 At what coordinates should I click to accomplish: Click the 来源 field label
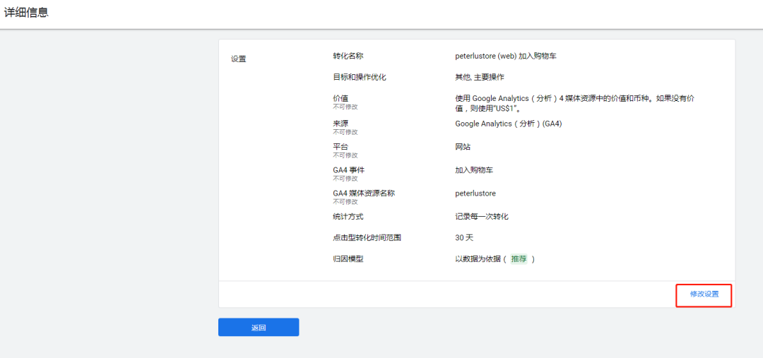[x=341, y=124]
